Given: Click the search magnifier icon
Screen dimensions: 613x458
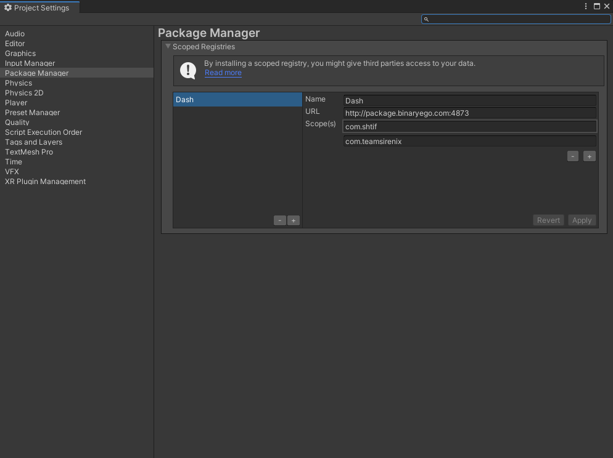Looking at the screenshot, I should click(x=426, y=19).
